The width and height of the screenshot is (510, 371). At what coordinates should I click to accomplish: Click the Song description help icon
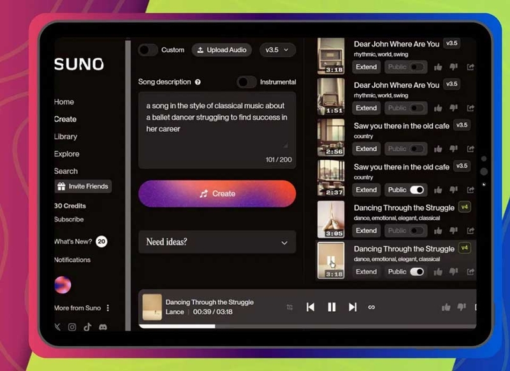(x=198, y=82)
